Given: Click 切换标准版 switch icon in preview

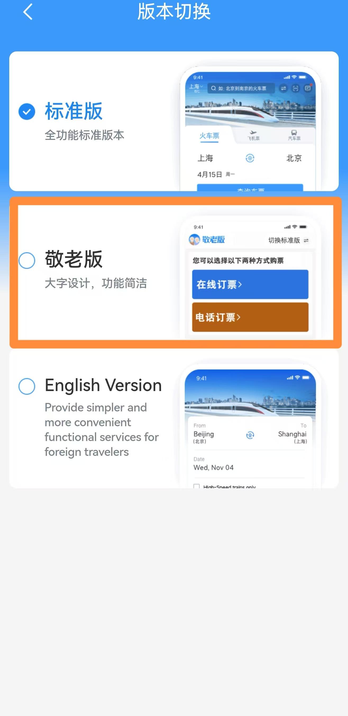Looking at the screenshot, I should click(x=306, y=240).
